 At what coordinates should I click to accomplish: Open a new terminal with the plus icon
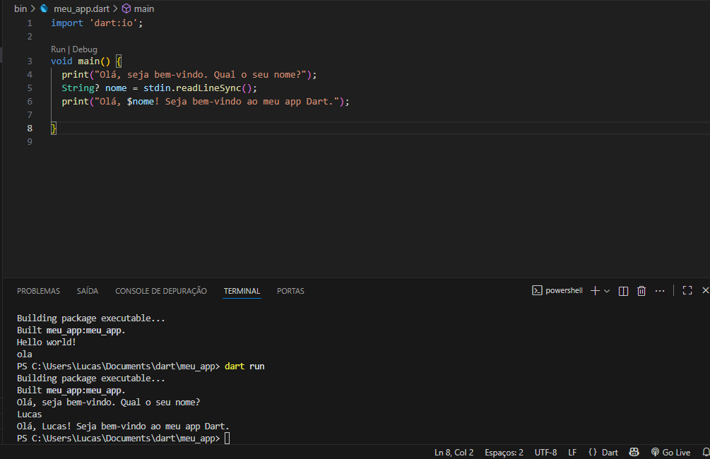tap(594, 290)
